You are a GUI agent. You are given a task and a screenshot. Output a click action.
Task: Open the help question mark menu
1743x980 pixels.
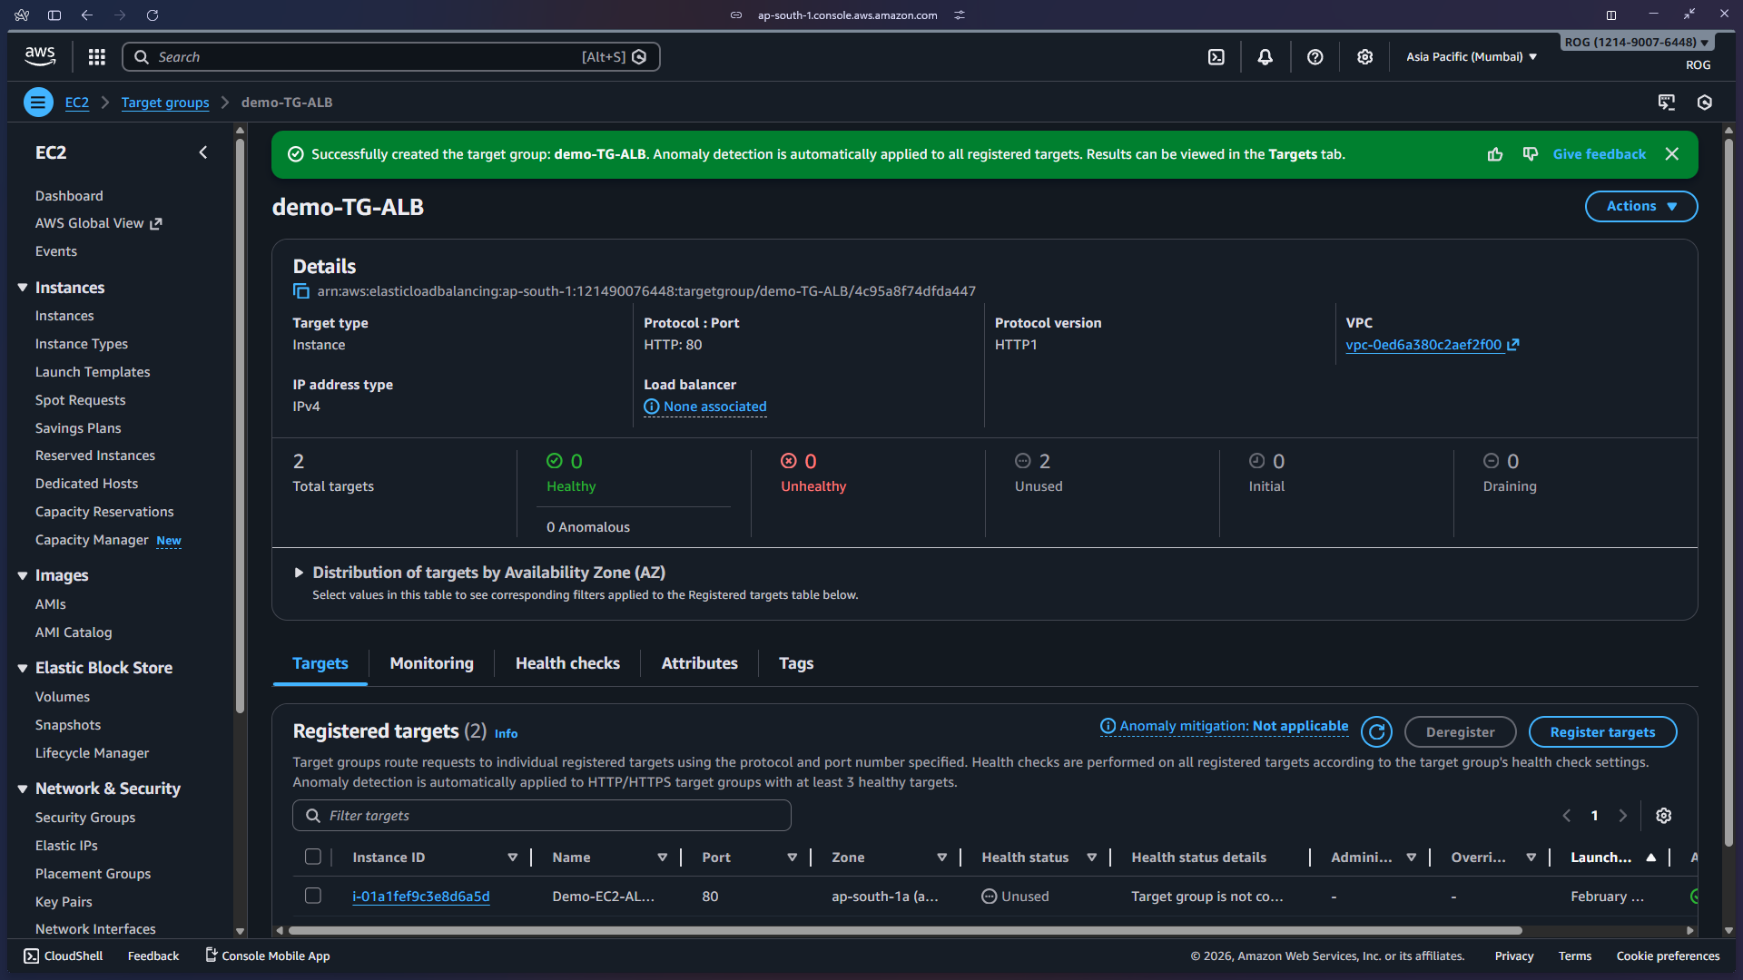(1315, 57)
